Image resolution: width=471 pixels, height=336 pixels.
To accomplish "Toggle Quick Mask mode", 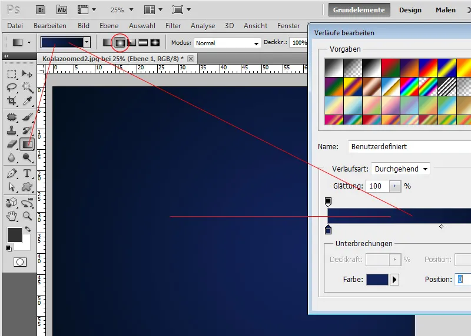I will coord(20,262).
